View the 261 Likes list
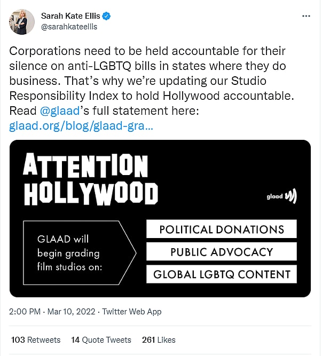Viewport: 322px width, 356px height. click(159, 340)
